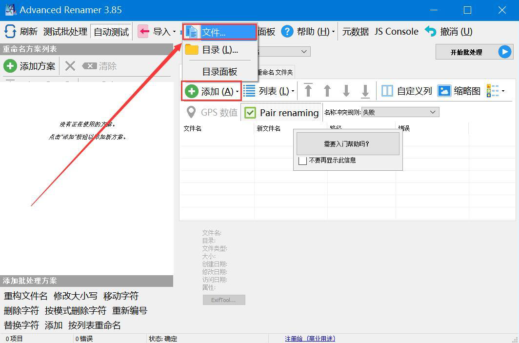This screenshot has height=343, width=519.
Task: Click 需要入门帮助吗? button
Action: (x=347, y=144)
